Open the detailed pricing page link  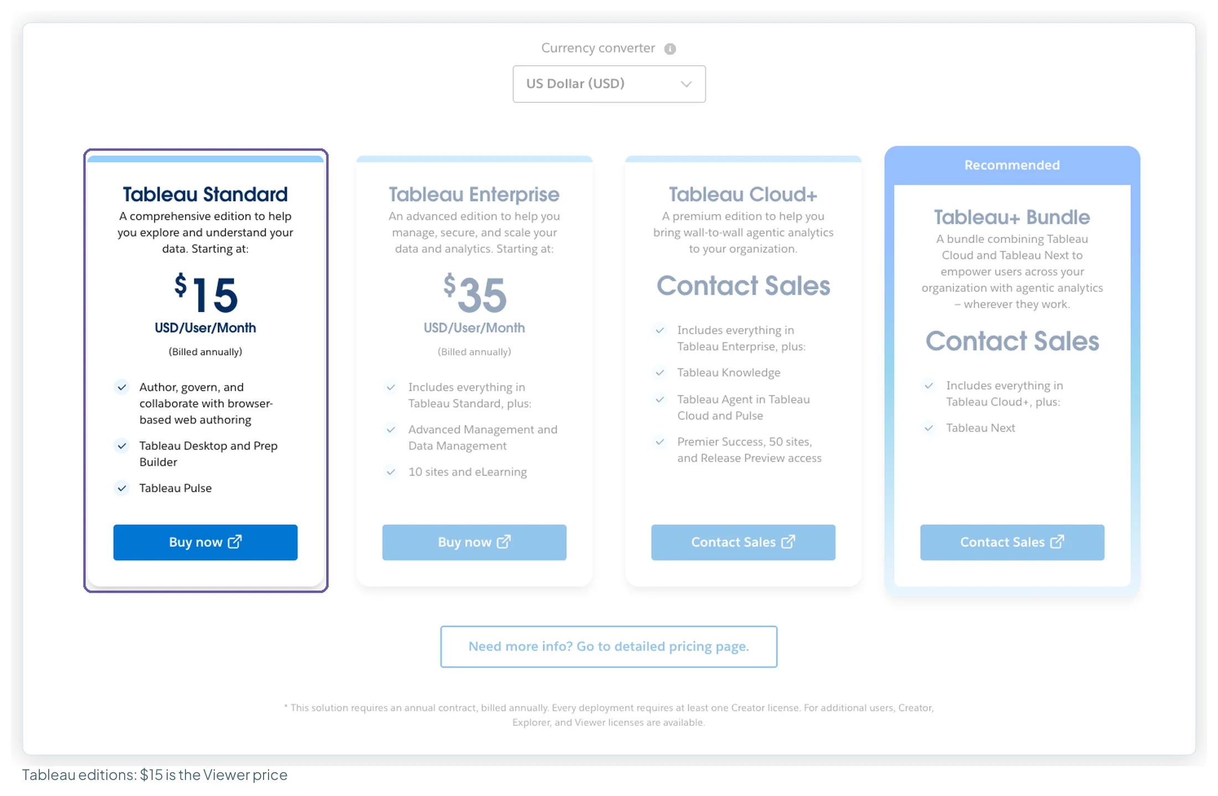(609, 647)
